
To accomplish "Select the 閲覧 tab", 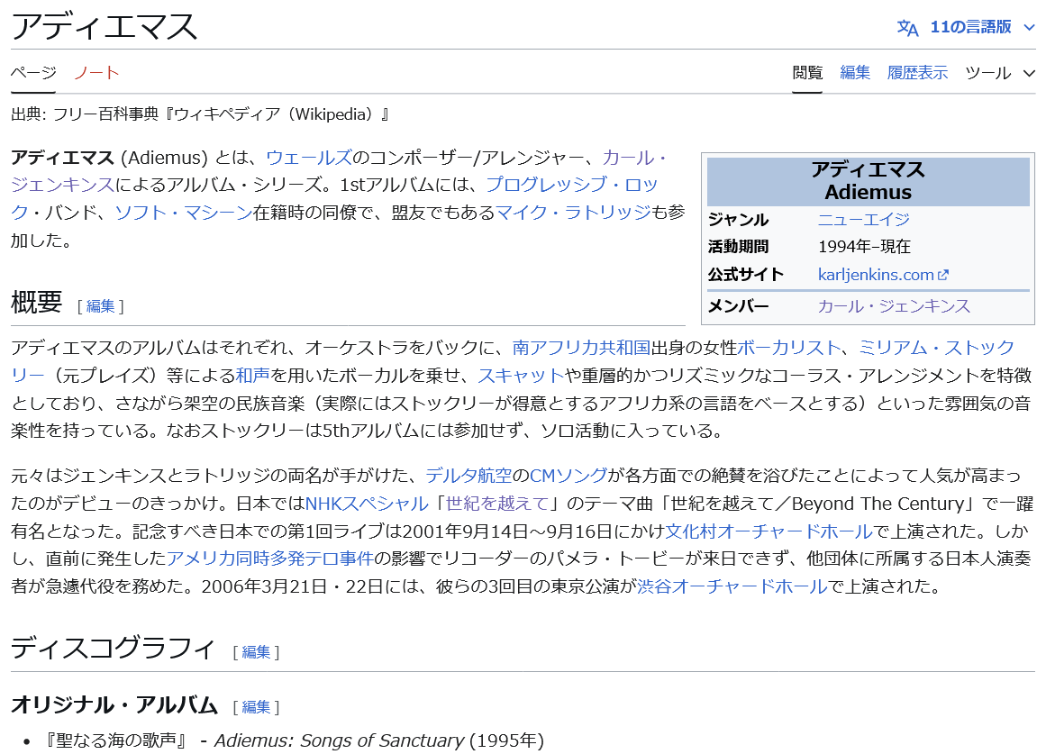I will [807, 72].
